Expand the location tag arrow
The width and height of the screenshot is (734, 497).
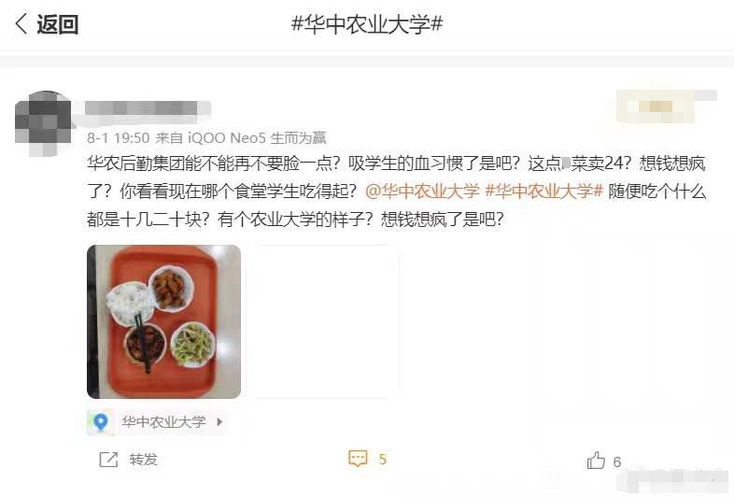(x=219, y=421)
